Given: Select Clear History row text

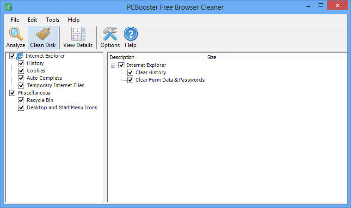Looking at the screenshot, I should [x=151, y=72].
